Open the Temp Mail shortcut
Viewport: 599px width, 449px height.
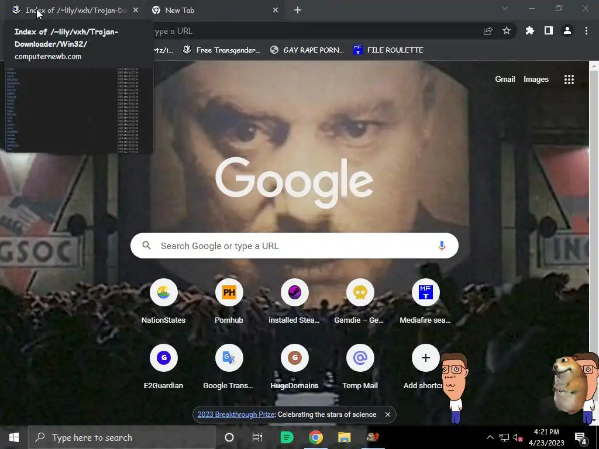tap(360, 367)
